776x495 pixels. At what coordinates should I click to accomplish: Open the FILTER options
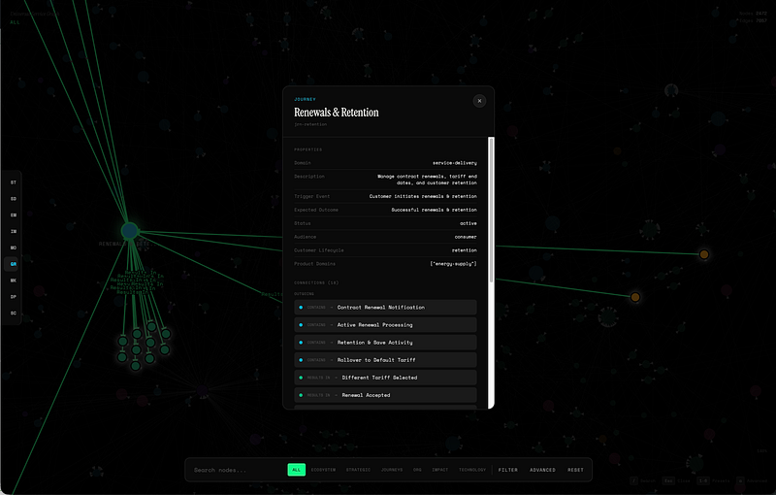coord(507,470)
